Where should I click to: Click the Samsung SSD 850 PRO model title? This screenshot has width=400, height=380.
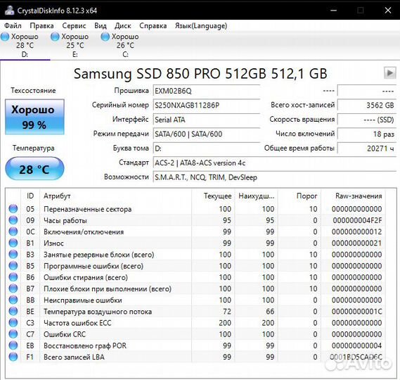click(200, 74)
